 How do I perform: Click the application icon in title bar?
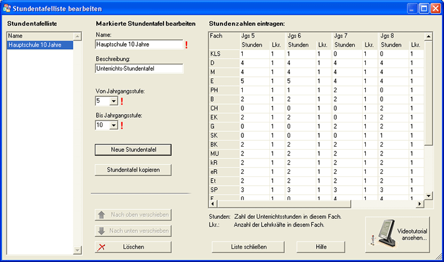click(7, 9)
